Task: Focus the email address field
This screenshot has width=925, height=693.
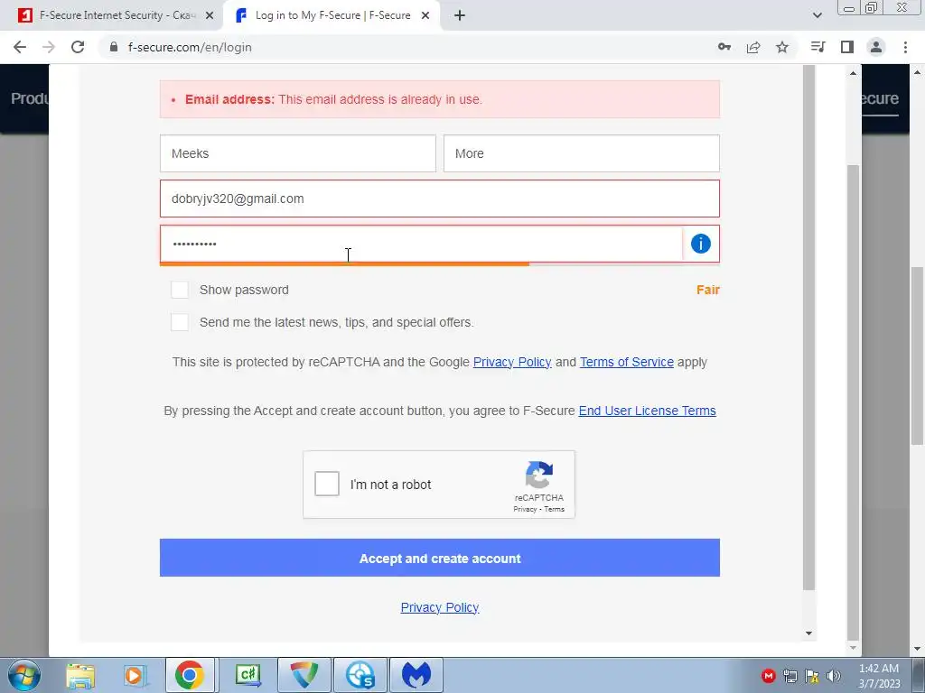Action: 440,199
